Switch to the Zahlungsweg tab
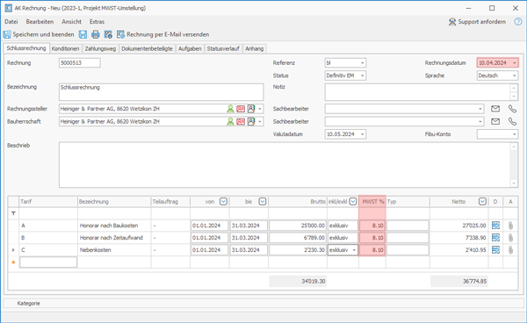This screenshot has width=527, height=323. 100,48
